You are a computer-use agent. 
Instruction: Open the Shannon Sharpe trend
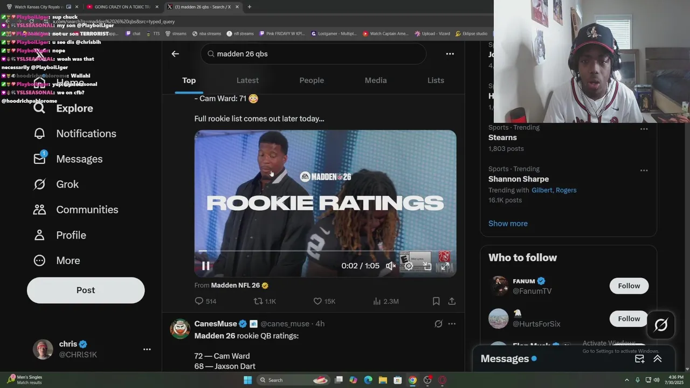click(x=519, y=179)
